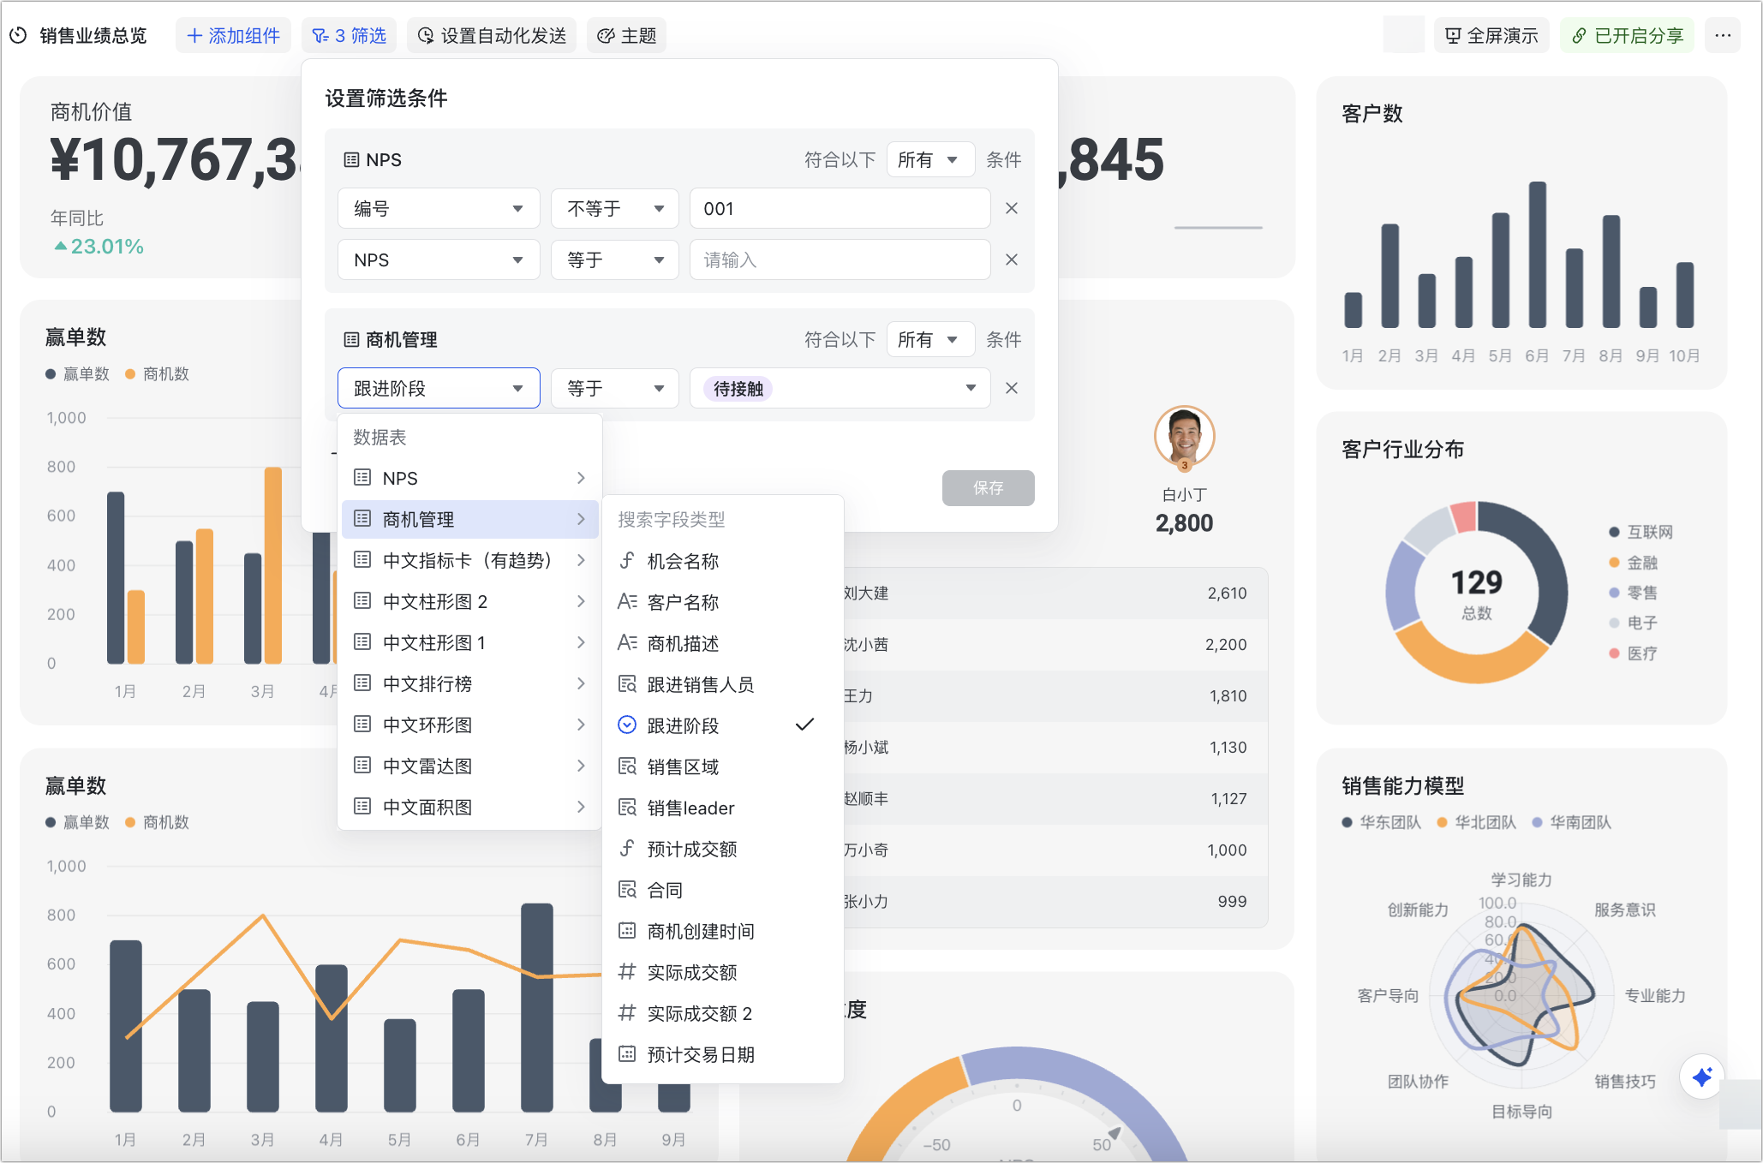The image size is (1763, 1163).
Task: Open the 不等于 operator dropdown
Action: [615, 209]
